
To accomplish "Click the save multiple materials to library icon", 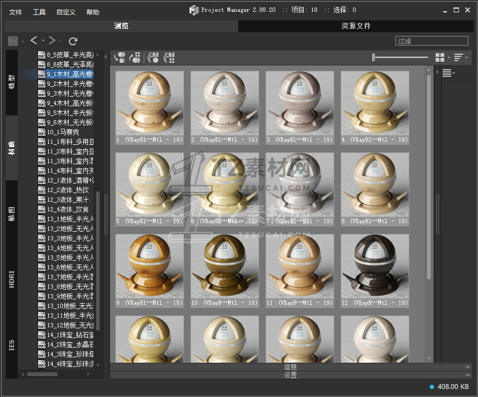I will point(170,57).
